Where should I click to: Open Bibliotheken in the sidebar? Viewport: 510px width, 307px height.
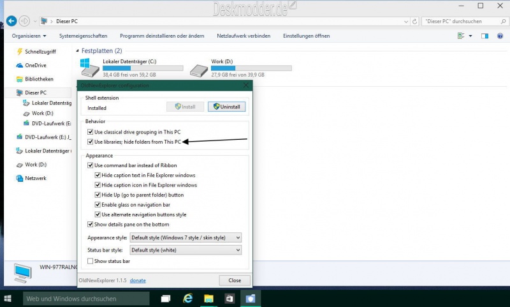[x=39, y=79]
